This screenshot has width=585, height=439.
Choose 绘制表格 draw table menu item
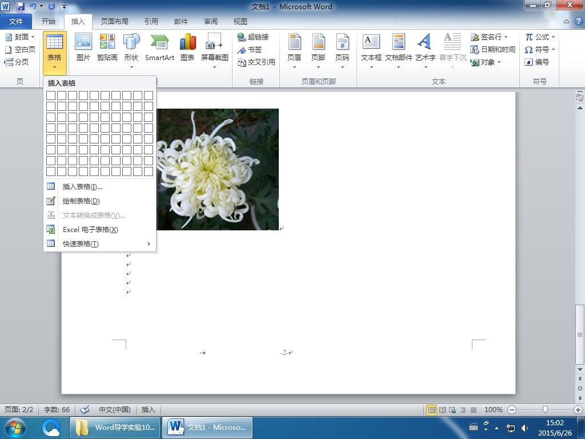(81, 201)
